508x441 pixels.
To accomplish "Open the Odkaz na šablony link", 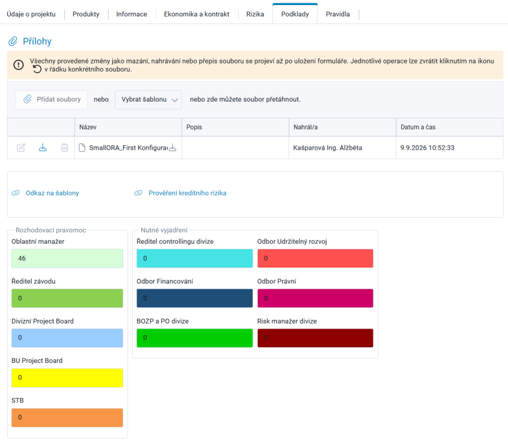I will 52,193.
